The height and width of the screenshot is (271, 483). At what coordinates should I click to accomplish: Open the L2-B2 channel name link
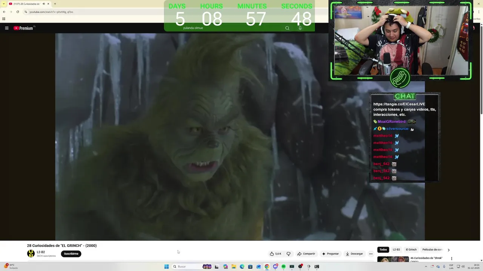(x=41, y=252)
